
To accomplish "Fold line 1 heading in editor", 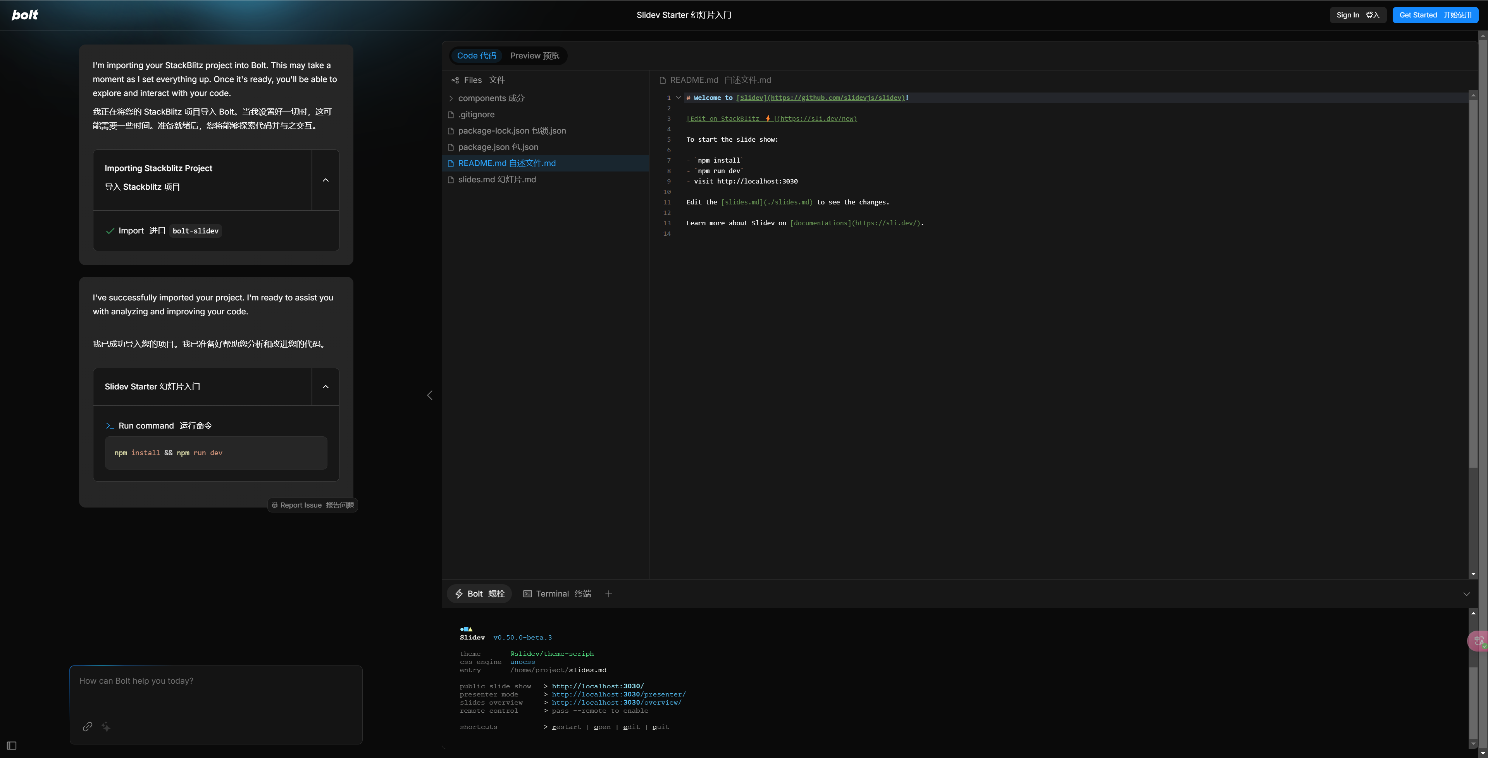I will click(678, 98).
